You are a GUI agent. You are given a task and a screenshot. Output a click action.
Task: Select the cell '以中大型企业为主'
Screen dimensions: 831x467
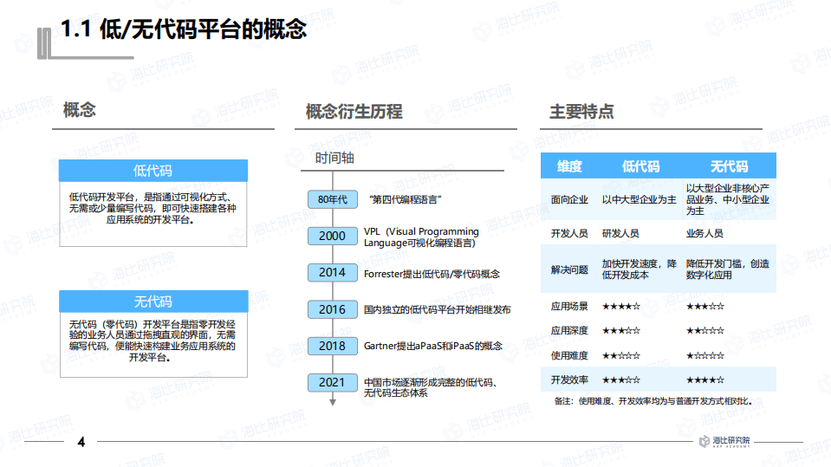coord(639,199)
